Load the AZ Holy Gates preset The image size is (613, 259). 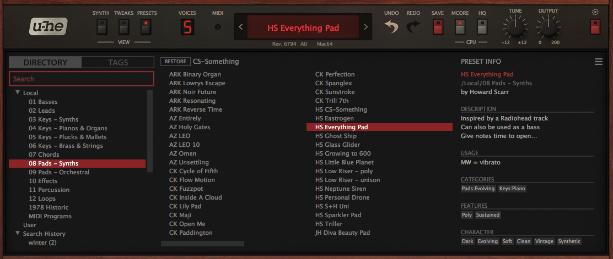tap(190, 127)
